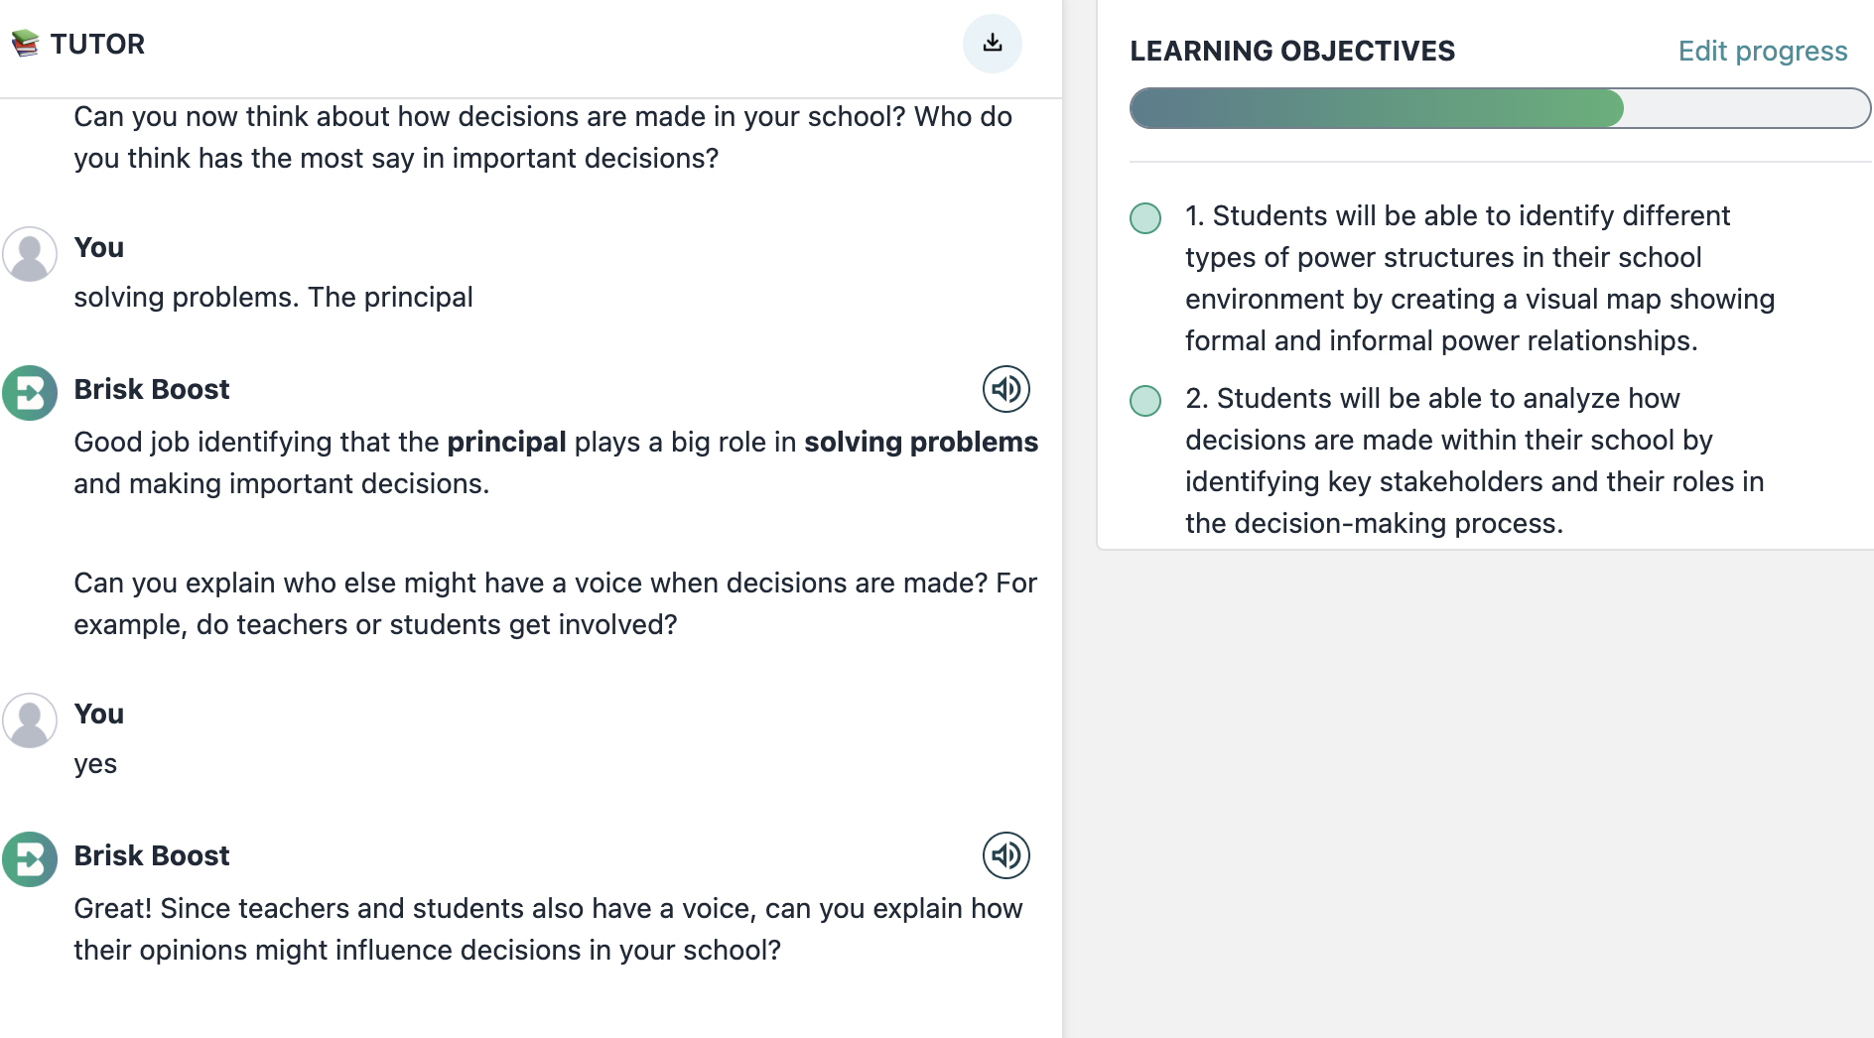Click the download chat icon
Screen dimensions: 1874x1038
[992, 44]
